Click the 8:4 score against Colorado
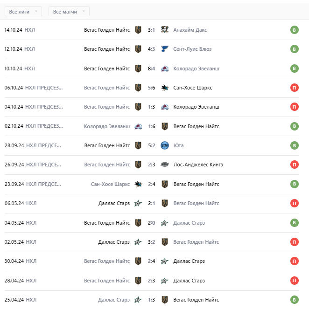 (x=151, y=69)
